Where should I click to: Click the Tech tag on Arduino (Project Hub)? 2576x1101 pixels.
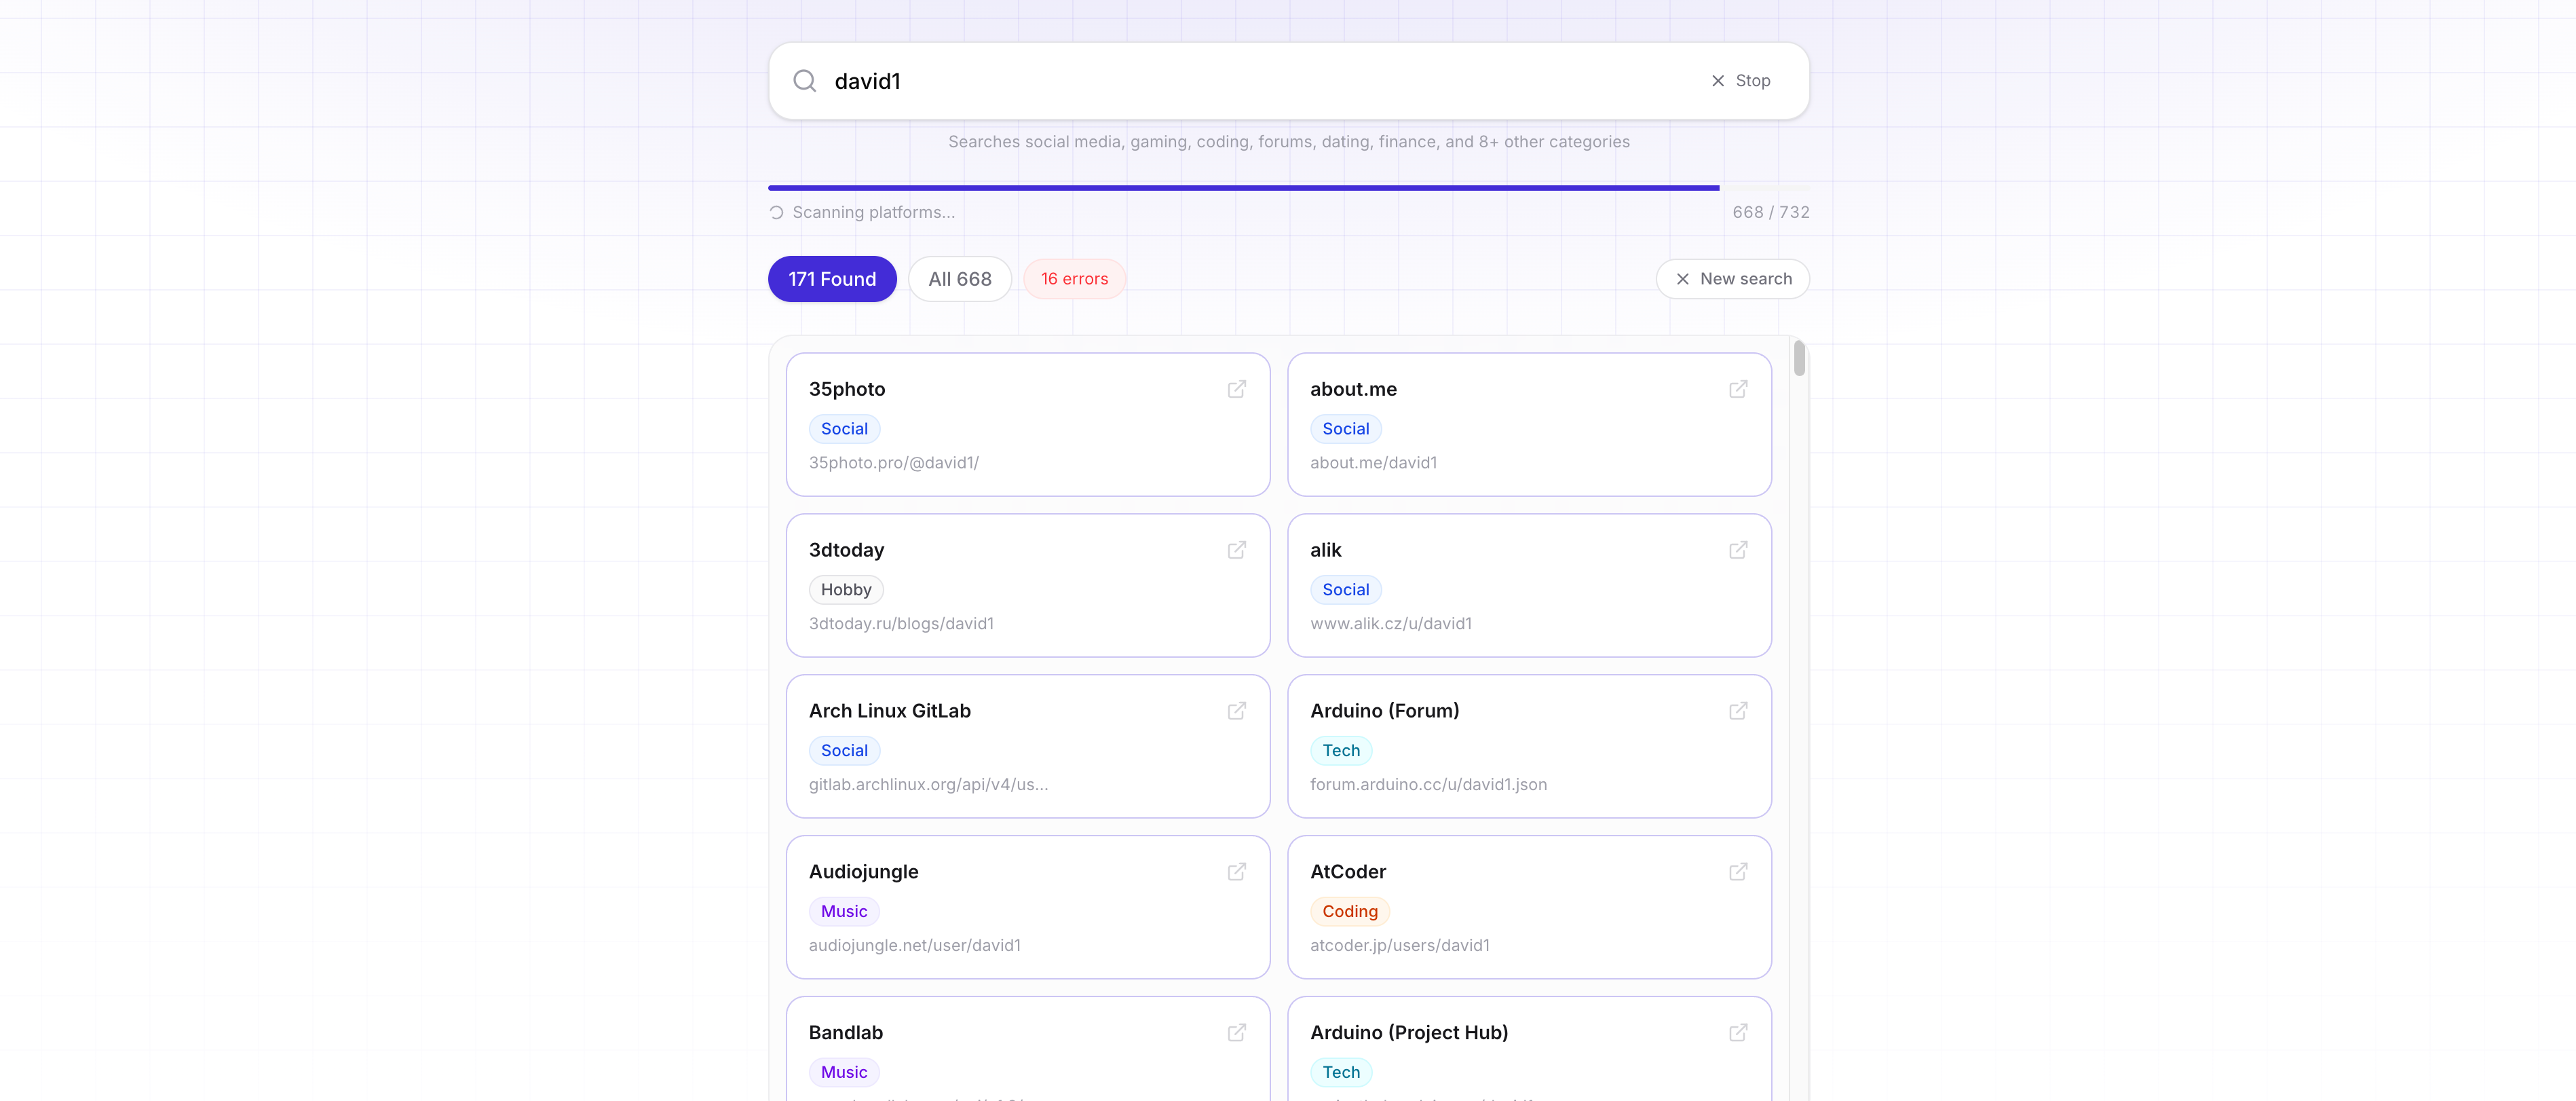click(x=1341, y=1073)
